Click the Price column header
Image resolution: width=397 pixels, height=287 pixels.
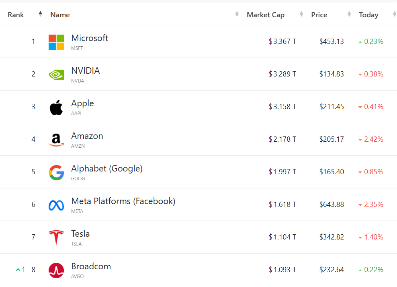click(x=319, y=15)
